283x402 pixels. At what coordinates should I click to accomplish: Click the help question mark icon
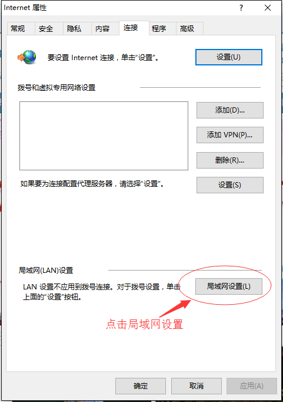coord(241,8)
